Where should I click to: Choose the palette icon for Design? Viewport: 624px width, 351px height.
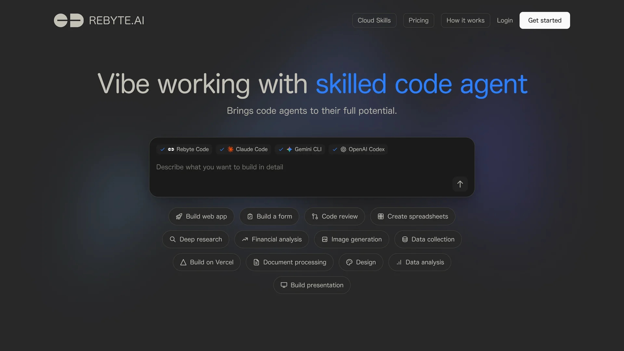[x=349, y=262]
